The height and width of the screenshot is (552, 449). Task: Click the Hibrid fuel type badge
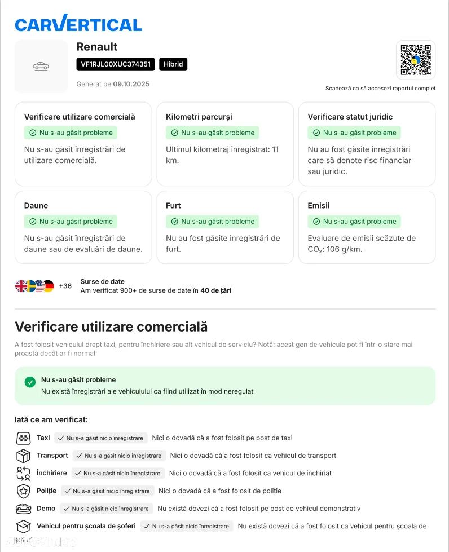(x=173, y=64)
